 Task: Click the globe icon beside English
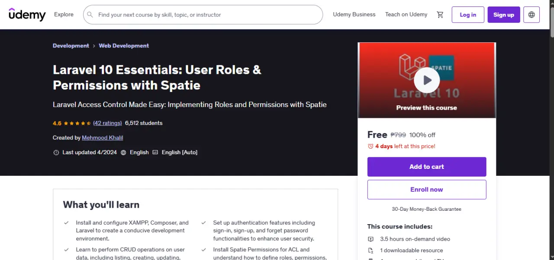tap(123, 152)
